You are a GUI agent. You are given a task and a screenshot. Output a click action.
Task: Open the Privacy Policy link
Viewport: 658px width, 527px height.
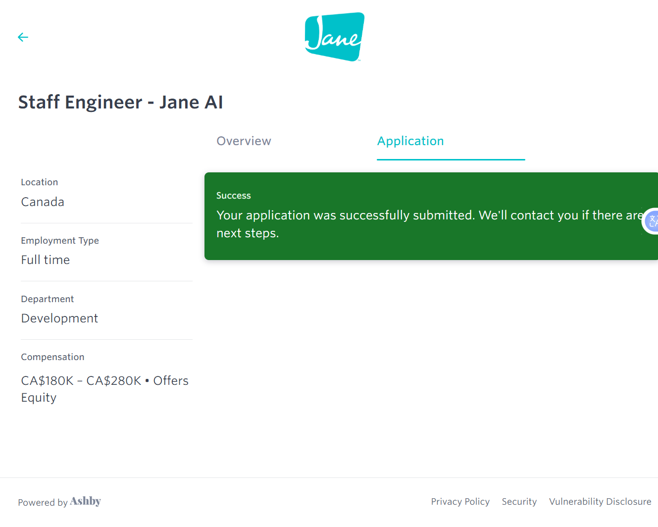[x=460, y=502]
